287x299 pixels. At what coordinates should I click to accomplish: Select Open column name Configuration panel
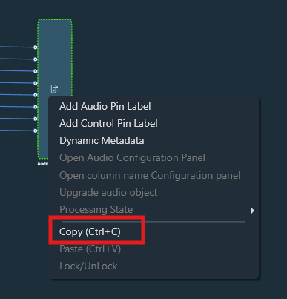pos(150,175)
